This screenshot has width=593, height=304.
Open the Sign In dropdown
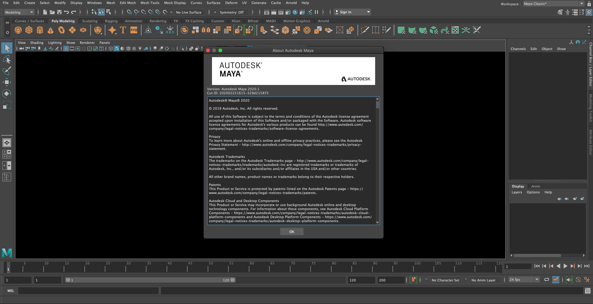click(352, 12)
